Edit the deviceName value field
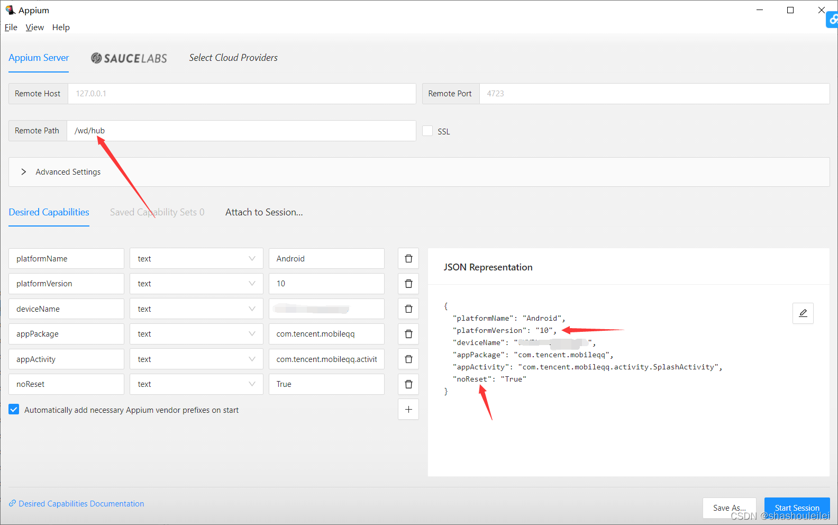The image size is (838, 525). 326,309
